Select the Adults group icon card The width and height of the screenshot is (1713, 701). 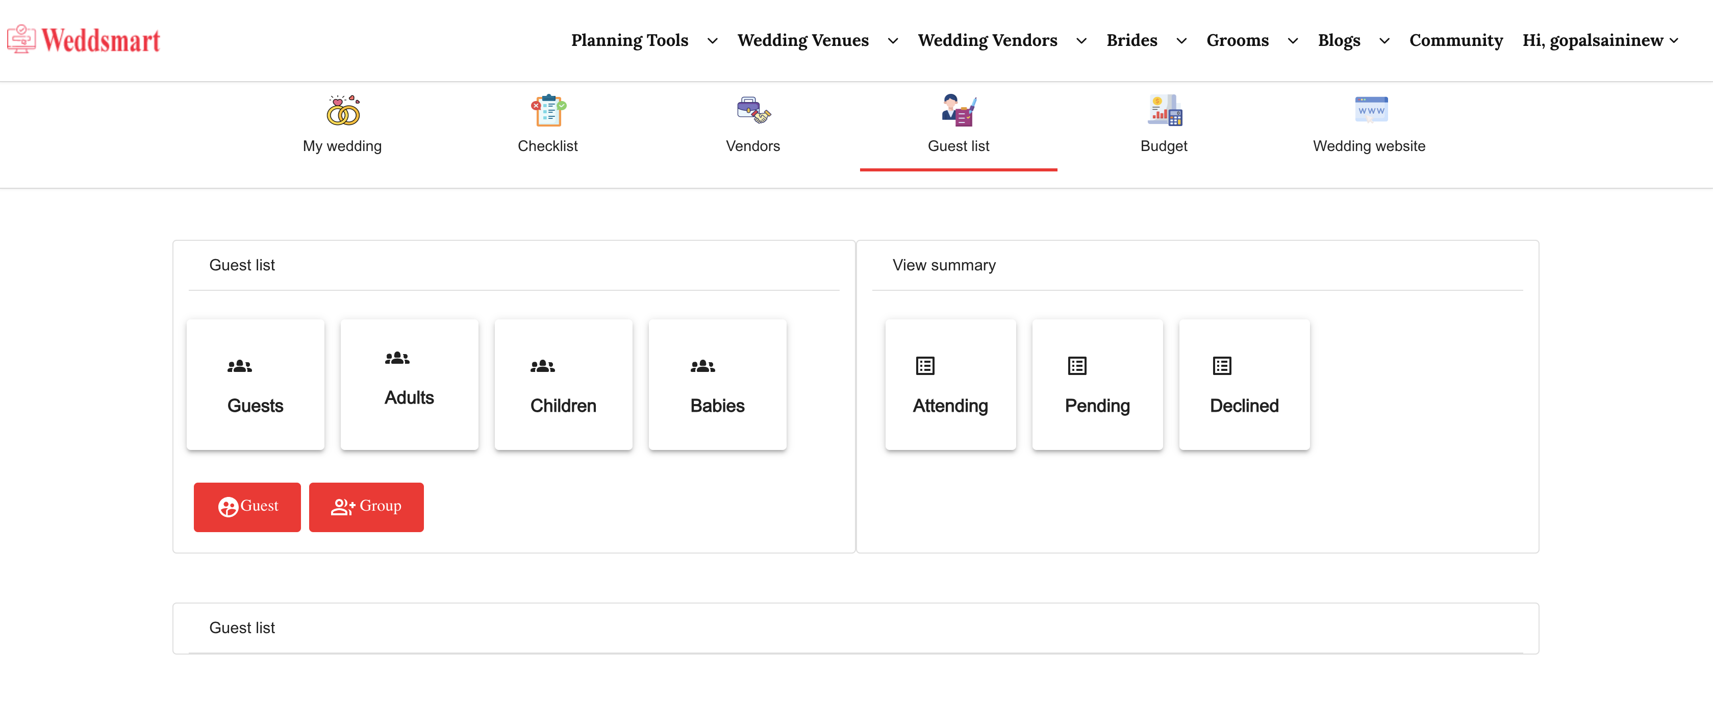click(x=409, y=385)
